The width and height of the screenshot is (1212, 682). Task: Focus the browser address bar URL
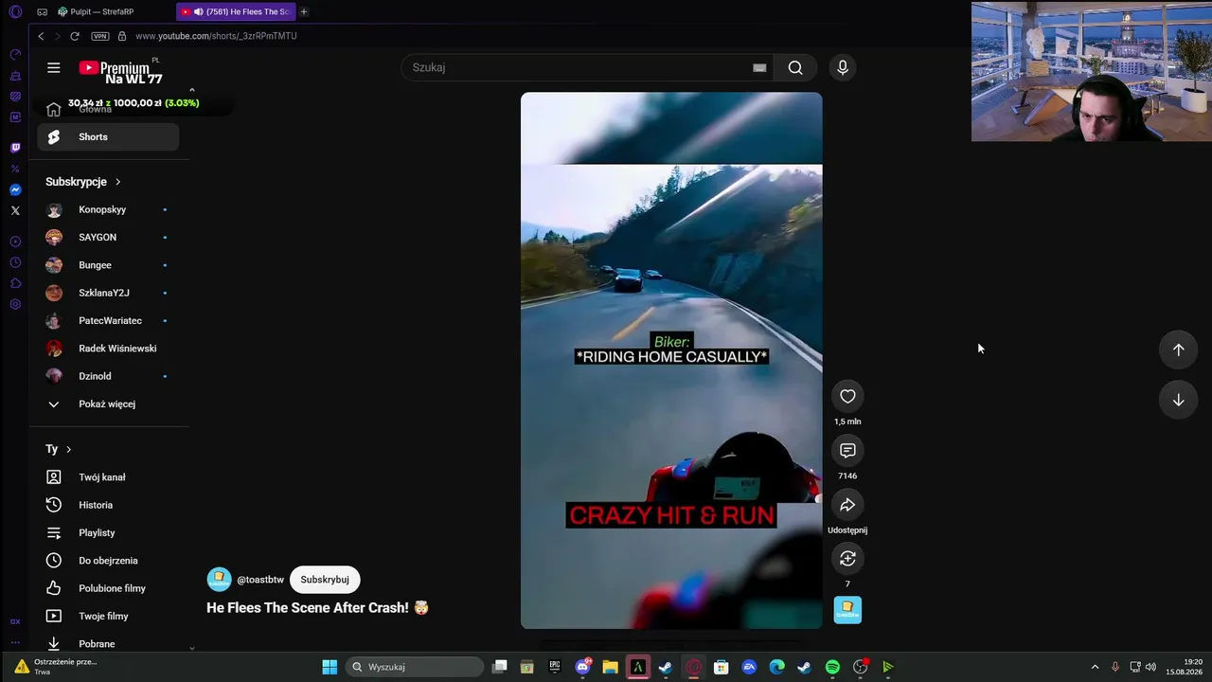pos(216,36)
